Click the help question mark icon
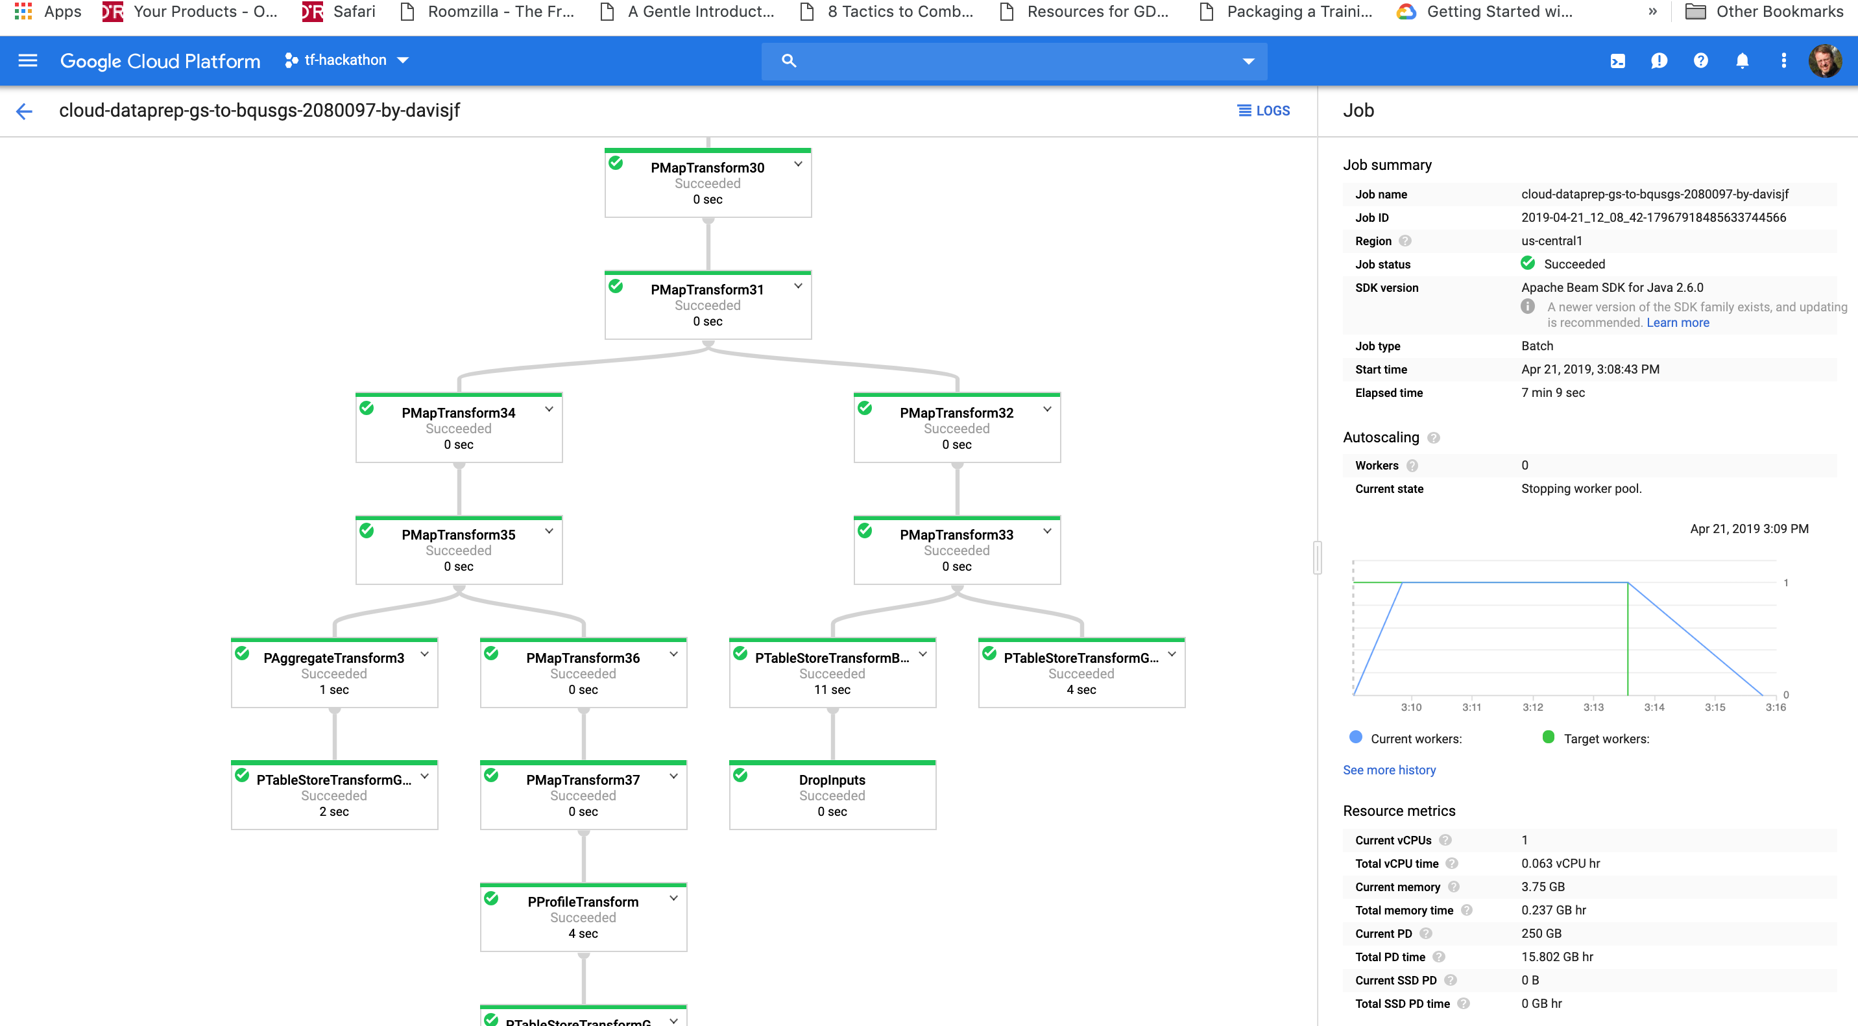1858x1026 pixels. 1701,60
